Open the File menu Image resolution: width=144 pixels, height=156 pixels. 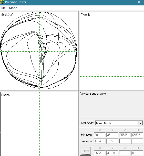click(x=3, y=8)
